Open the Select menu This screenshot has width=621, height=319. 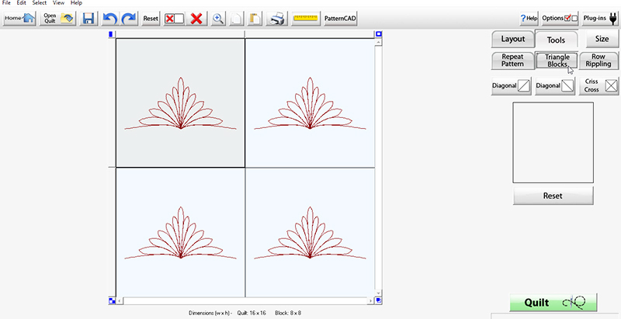click(39, 3)
